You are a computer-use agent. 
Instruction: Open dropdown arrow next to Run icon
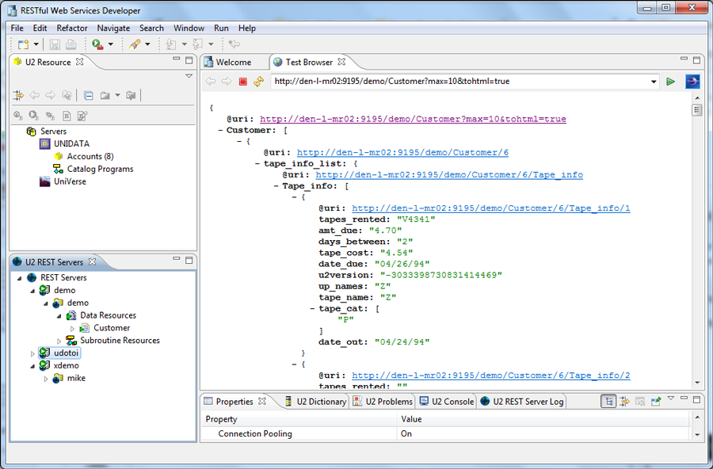point(110,44)
